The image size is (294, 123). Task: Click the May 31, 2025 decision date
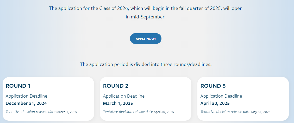pos(261,112)
